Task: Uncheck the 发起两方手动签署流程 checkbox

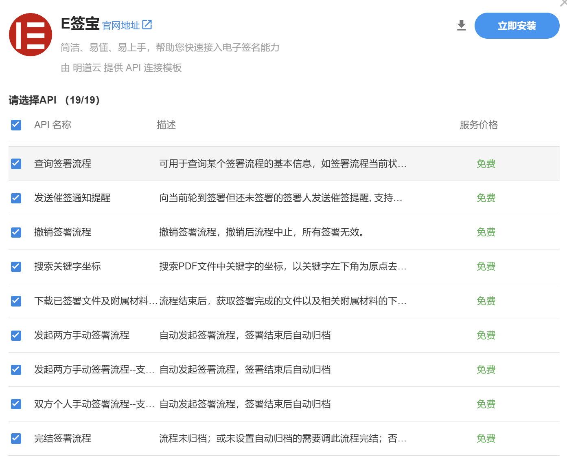Action: coord(16,335)
